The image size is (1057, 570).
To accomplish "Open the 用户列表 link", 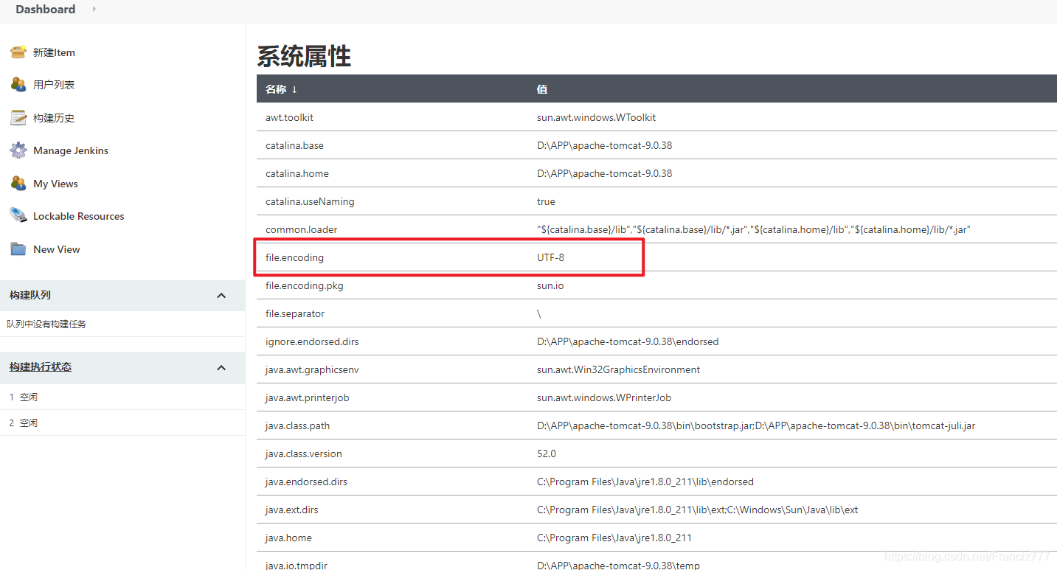I will (x=54, y=85).
